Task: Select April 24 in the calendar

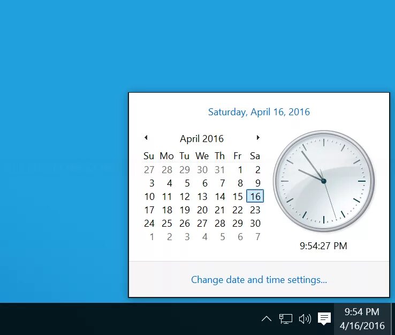Action: point(149,224)
